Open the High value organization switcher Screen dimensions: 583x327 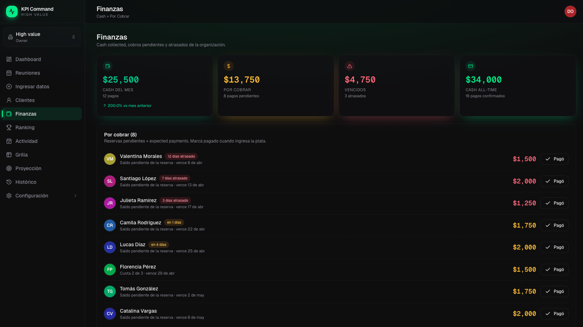click(42, 37)
